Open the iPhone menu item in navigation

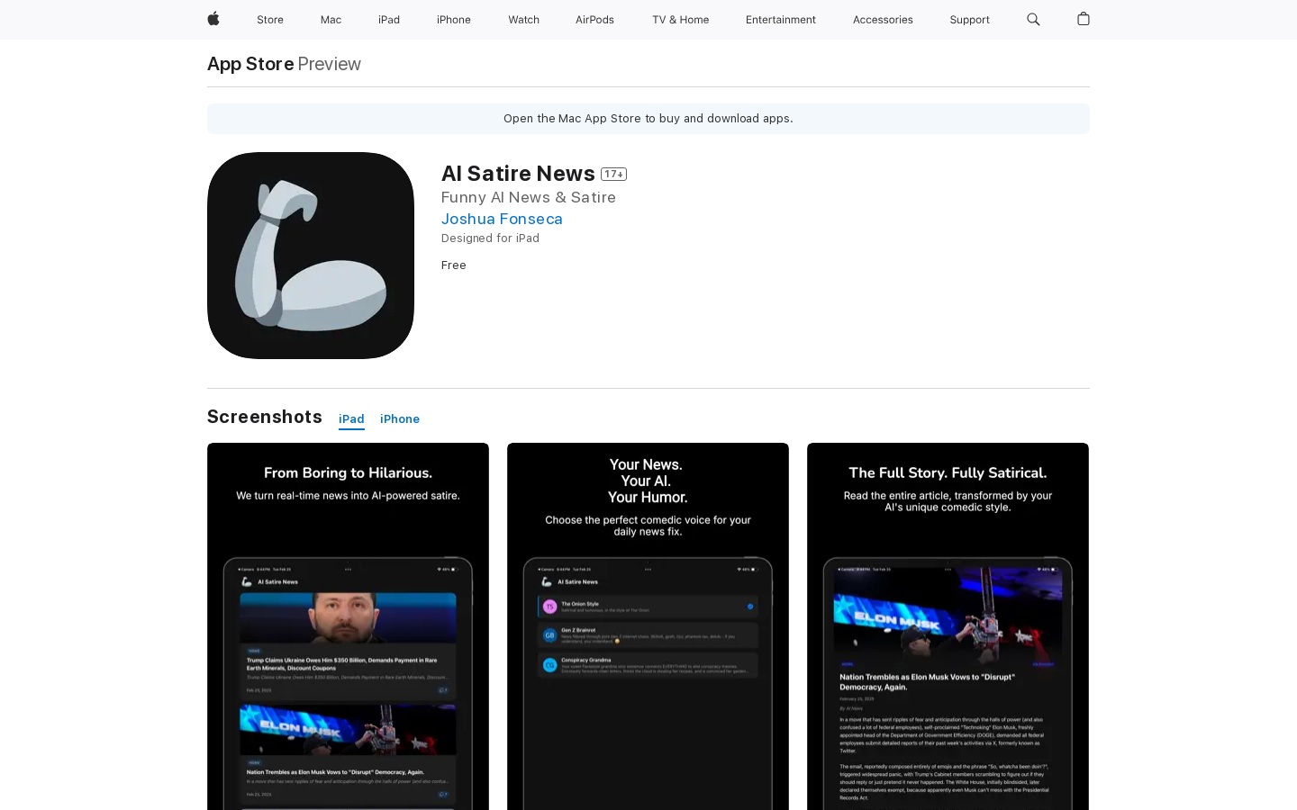(x=454, y=20)
